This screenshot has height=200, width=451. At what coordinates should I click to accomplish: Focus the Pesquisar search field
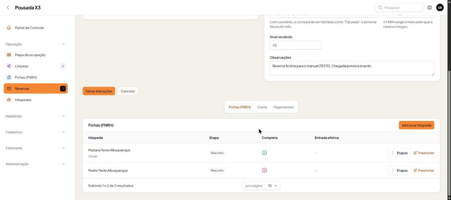pos(399,7)
